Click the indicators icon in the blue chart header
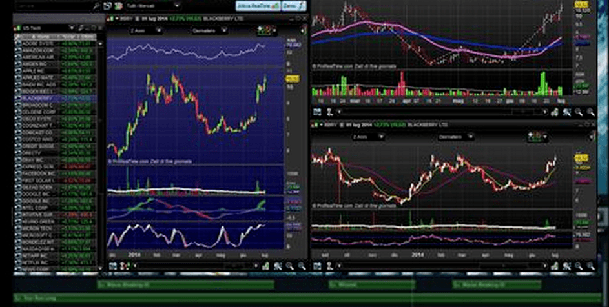 [267, 30]
